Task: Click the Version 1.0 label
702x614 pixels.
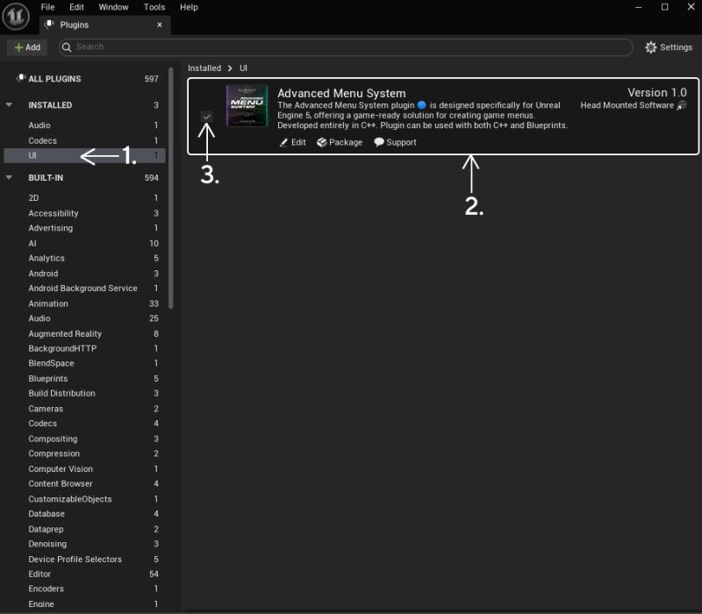Action: point(656,93)
